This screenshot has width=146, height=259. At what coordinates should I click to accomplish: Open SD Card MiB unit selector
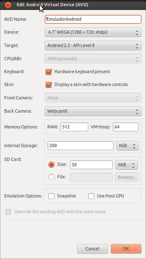tap(127, 165)
